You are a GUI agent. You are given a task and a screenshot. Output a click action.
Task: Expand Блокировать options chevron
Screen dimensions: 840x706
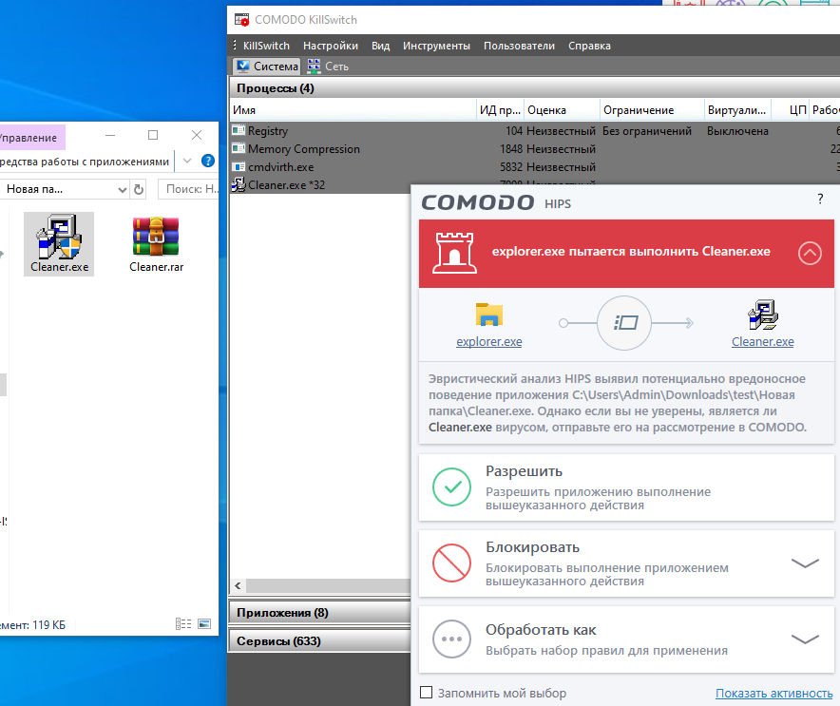click(x=805, y=563)
